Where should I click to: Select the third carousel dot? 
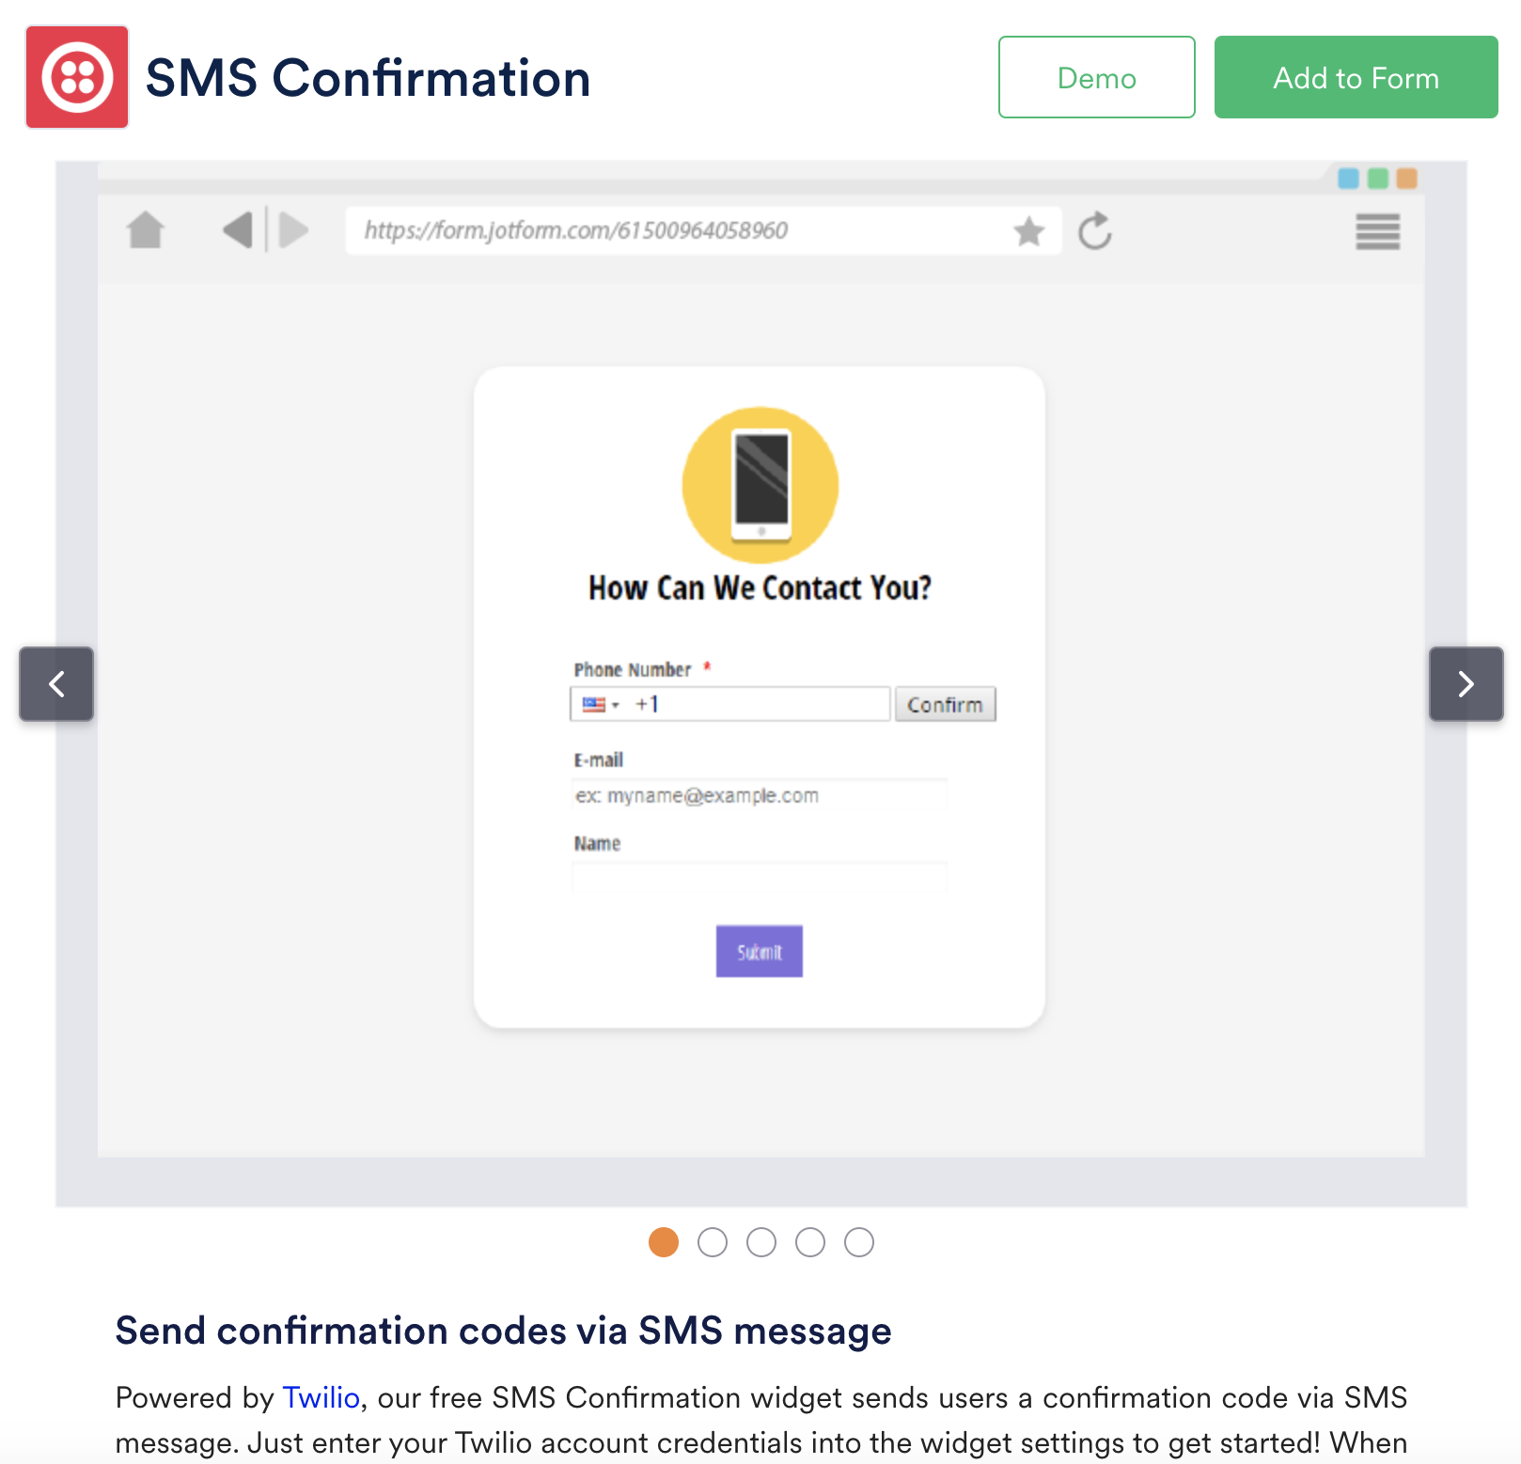pyautogui.click(x=761, y=1242)
